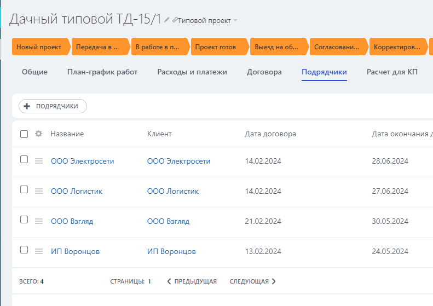Screen dimensions: 433x306
Task: Open row menu for ИП Воронцов
Action: pos(39,251)
